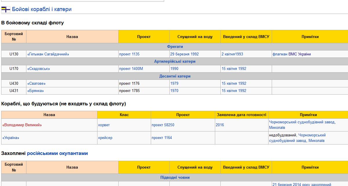Open the red «Володимир Великий» link
Screen dimensions: 348x186
(22, 125)
